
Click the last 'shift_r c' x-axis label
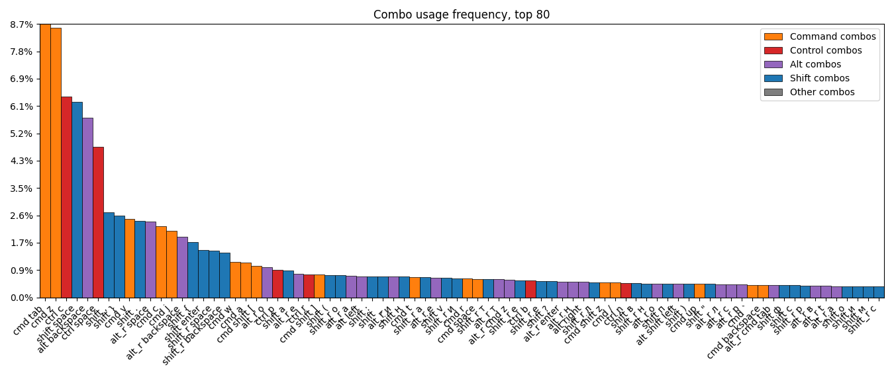862,320
